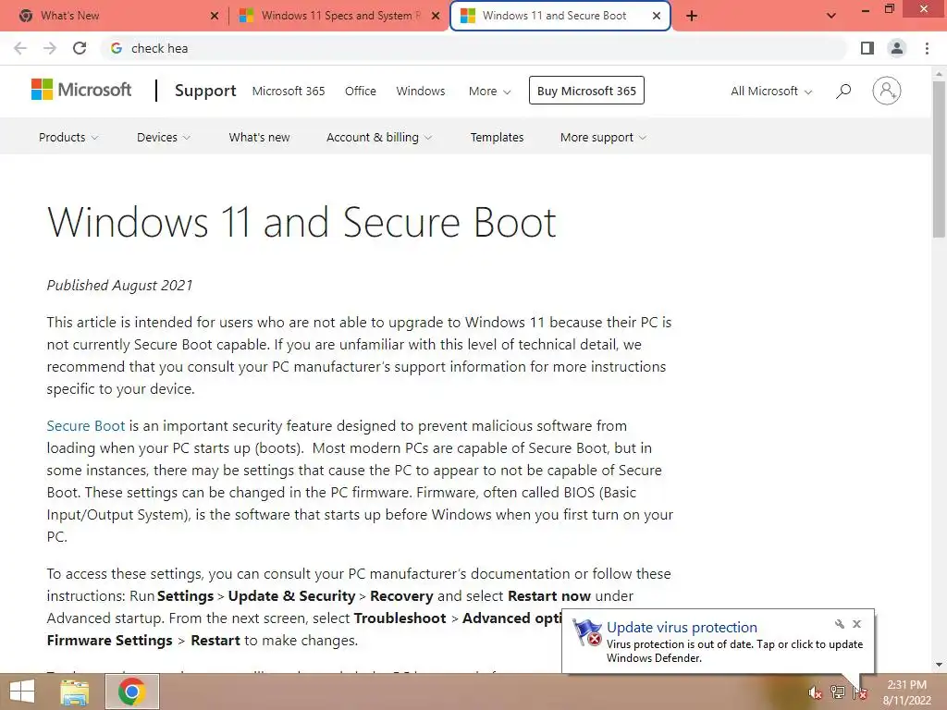
Task: Click the browser forward arrow
Action: pos(50,48)
